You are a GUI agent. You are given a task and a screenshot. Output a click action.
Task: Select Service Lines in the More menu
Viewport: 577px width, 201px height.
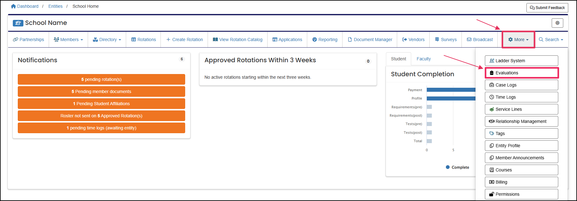click(x=521, y=109)
